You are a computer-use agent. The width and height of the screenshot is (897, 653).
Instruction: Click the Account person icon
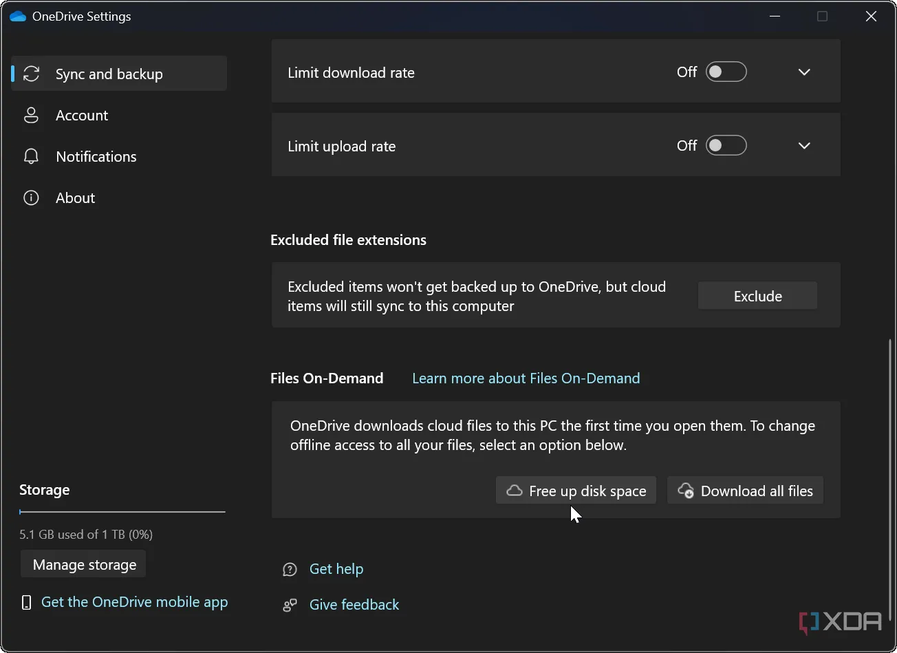point(31,115)
